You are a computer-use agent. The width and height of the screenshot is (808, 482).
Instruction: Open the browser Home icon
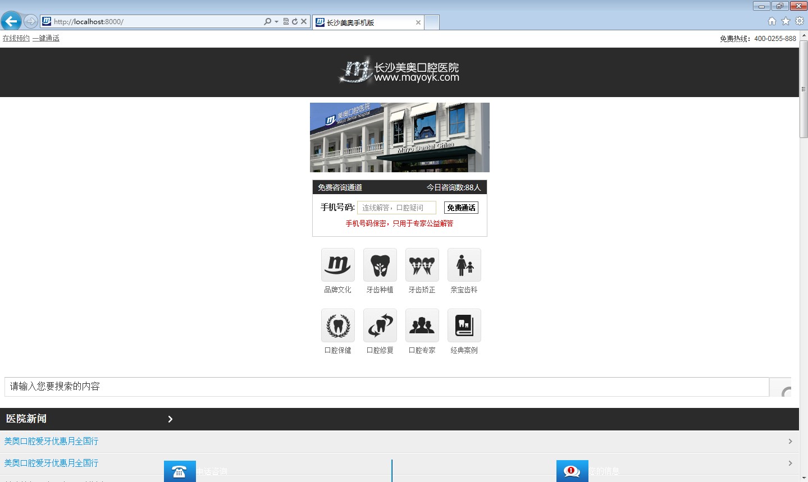[772, 21]
